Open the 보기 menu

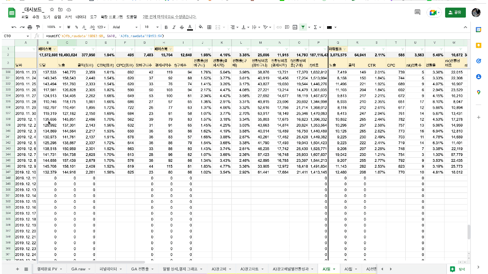point(47,17)
